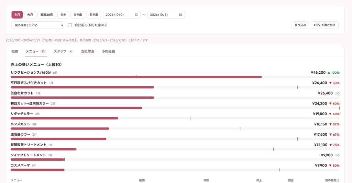Screen dimensions: 352x183
Task: Click the リラクゼーションスパ60分 sales bar
Action: [136, 77]
